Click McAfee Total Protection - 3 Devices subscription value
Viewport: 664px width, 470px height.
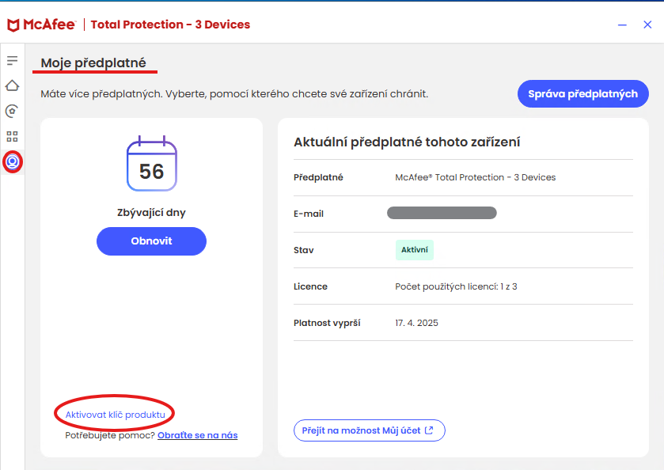click(475, 177)
